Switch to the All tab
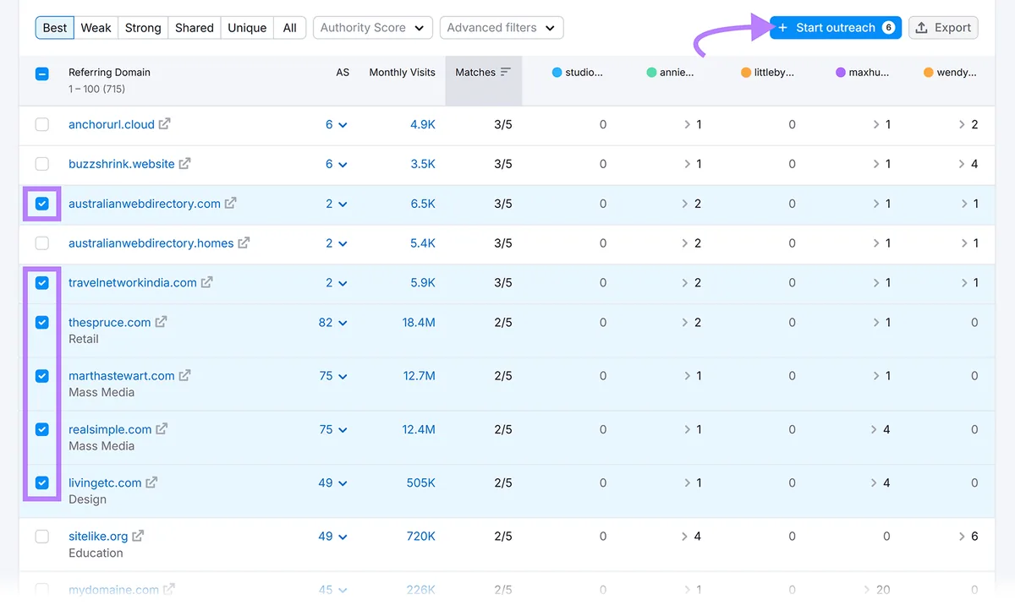 coord(289,28)
